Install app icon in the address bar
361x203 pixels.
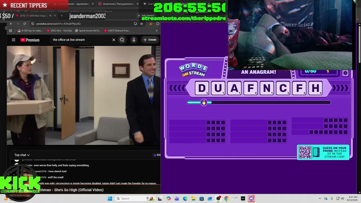coord(136,24)
